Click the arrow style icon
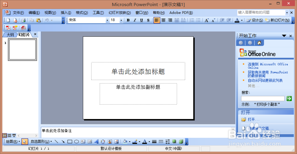This screenshot has width=297, height=154. [168, 142]
